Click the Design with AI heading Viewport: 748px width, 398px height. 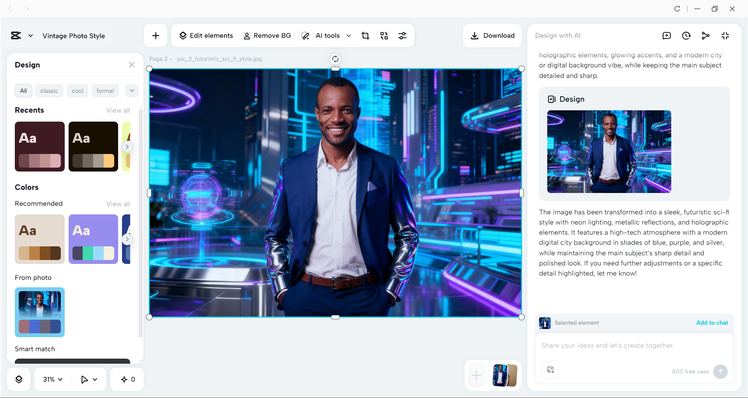pyautogui.click(x=557, y=35)
